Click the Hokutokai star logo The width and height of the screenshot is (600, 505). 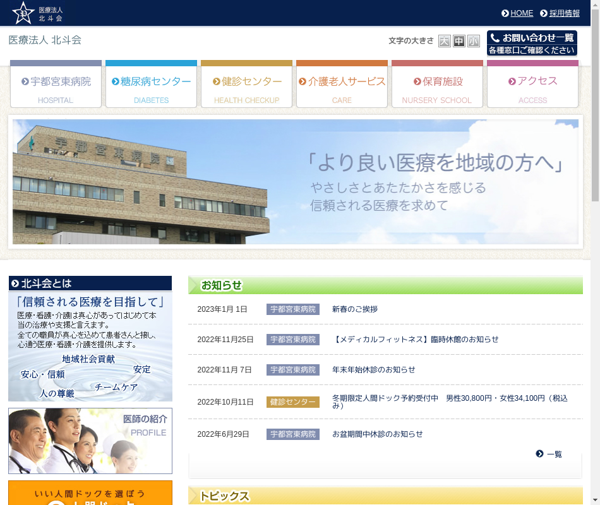click(24, 13)
